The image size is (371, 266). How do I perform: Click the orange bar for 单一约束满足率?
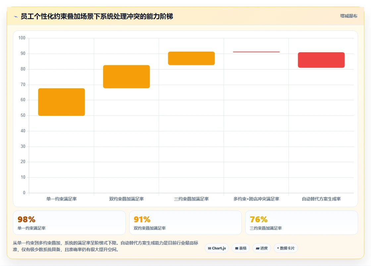coord(62,102)
